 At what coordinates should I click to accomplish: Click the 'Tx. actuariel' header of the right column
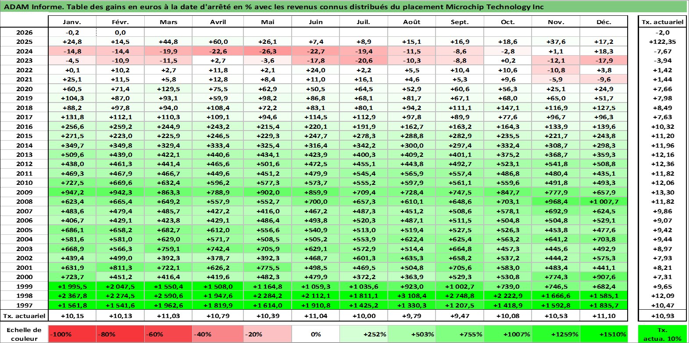662,22
